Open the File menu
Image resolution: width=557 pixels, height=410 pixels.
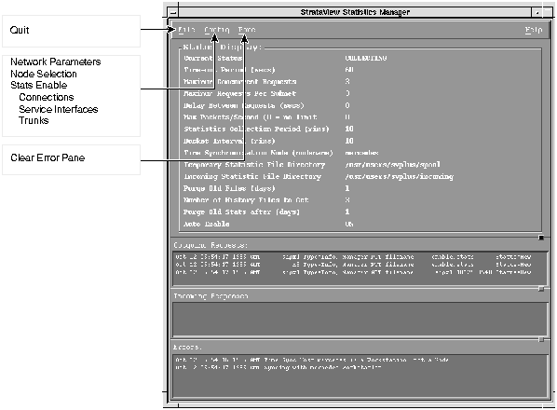click(x=186, y=30)
